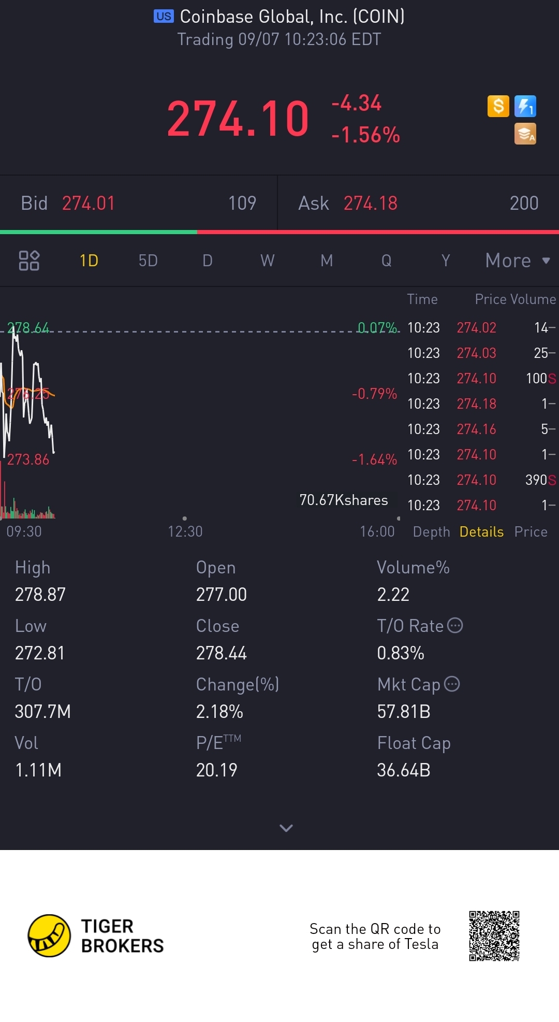Tap the Open value 277.00
This screenshot has height=1022, width=559.
point(222,595)
